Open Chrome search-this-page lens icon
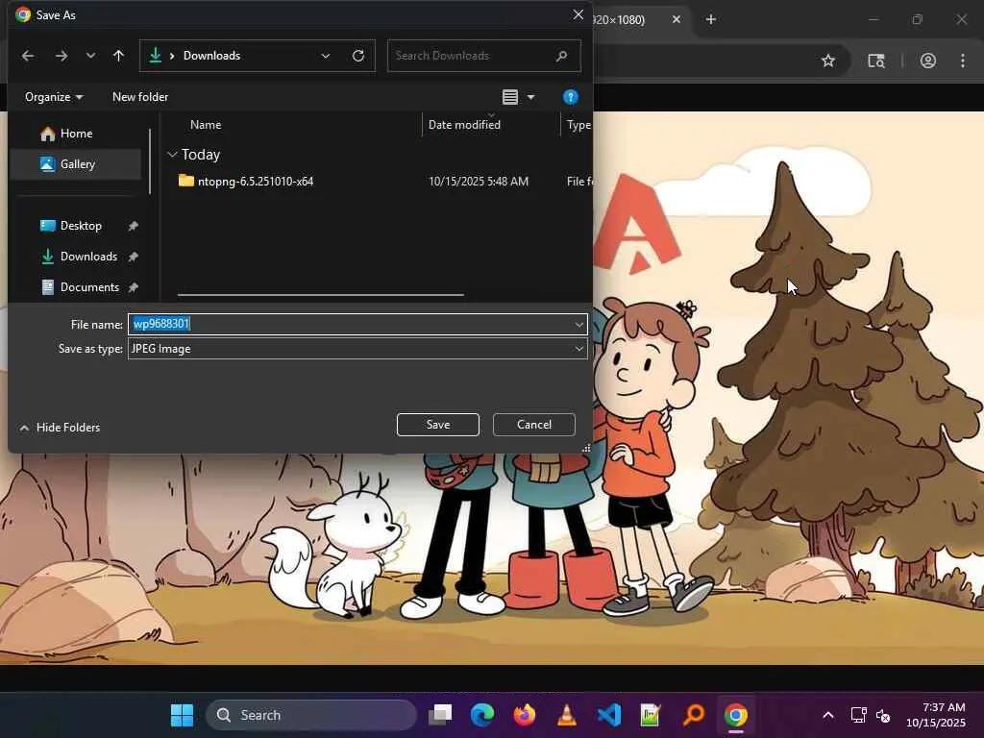The height and width of the screenshot is (738, 984). (876, 61)
